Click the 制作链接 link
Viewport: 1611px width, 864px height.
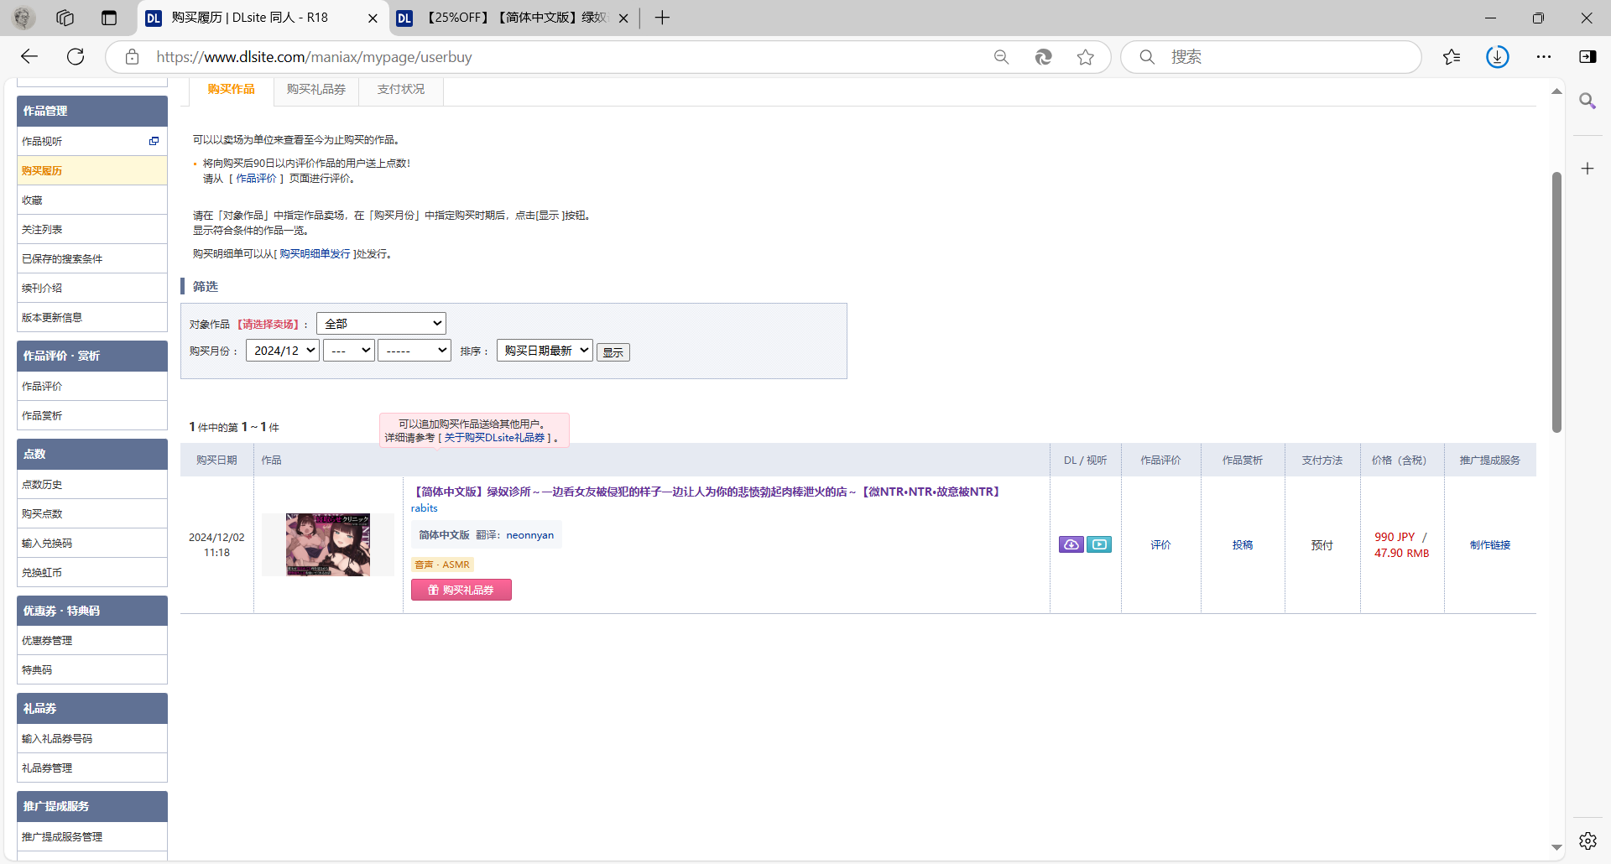click(1490, 545)
